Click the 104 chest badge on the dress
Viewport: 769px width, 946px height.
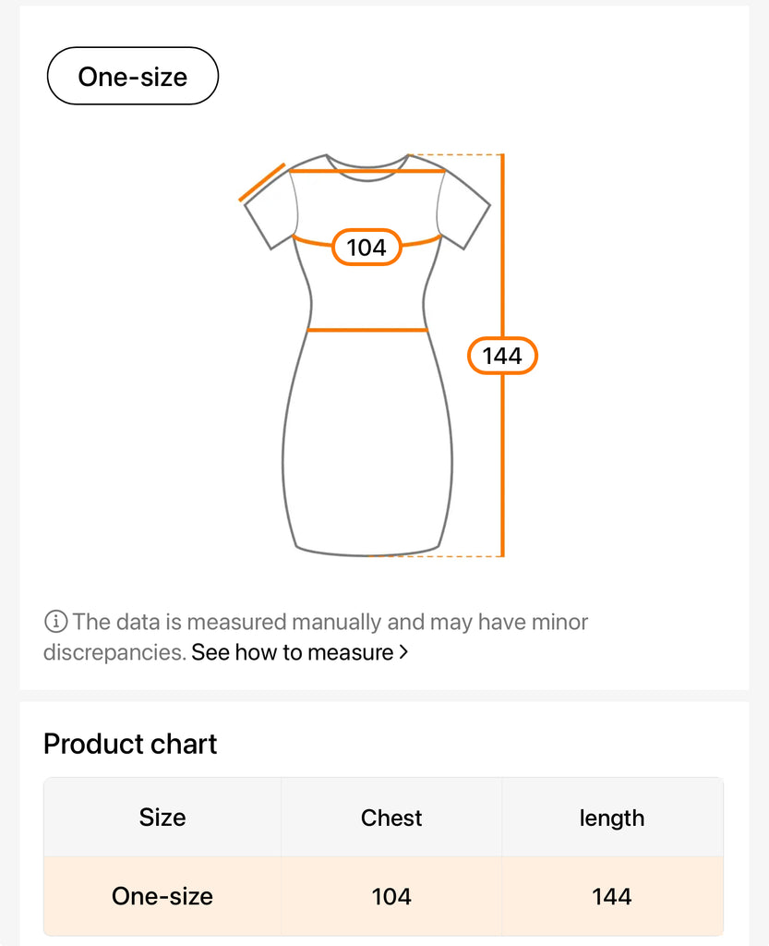[366, 248]
